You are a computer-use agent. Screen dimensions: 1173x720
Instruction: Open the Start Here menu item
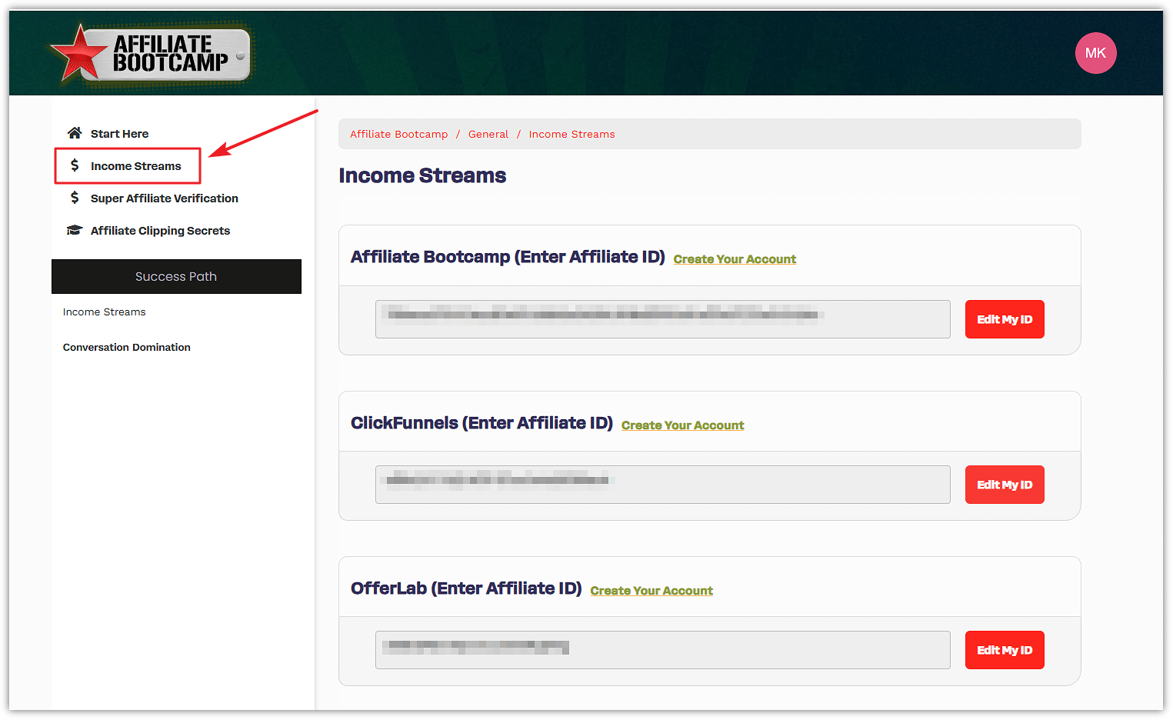[119, 134]
